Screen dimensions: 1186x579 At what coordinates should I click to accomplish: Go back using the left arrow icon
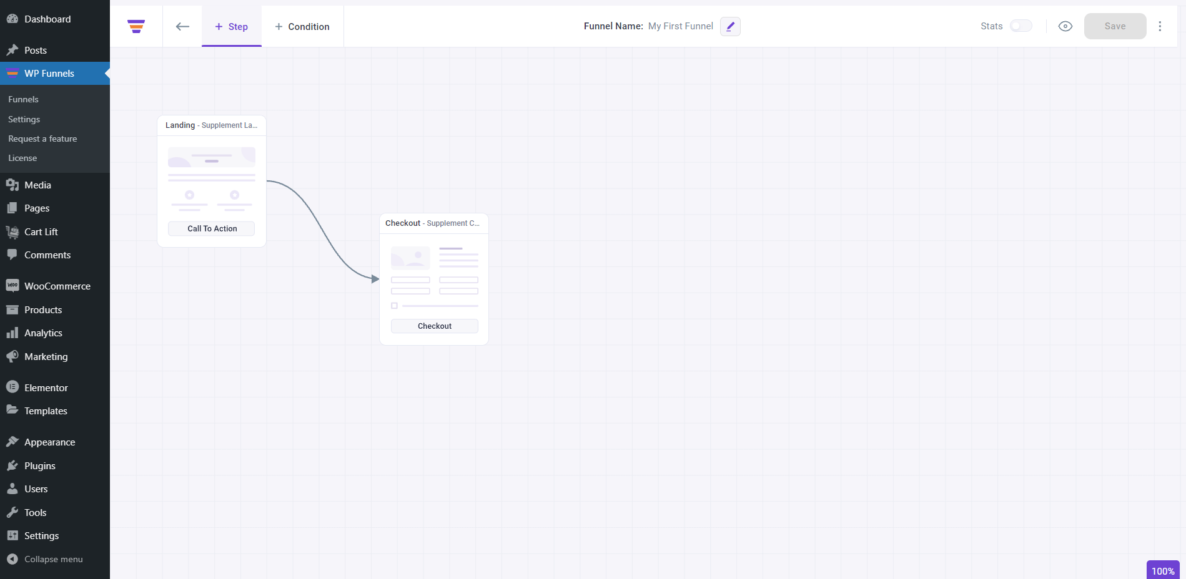click(x=182, y=26)
